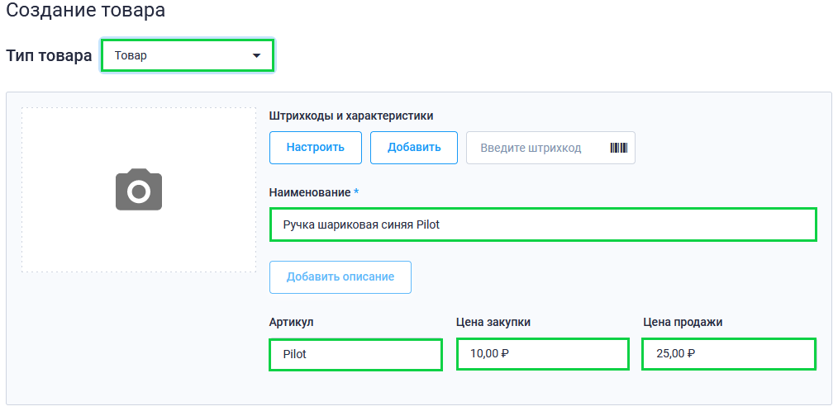The width and height of the screenshot is (838, 411).
Task: Click the Артикул field containing Pilot
Action: 356,354
